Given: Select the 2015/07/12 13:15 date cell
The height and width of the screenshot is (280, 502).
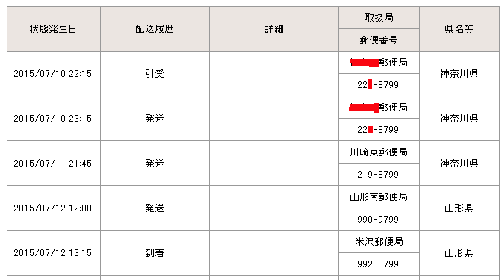Looking at the screenshot, I should tap(54, 253).
